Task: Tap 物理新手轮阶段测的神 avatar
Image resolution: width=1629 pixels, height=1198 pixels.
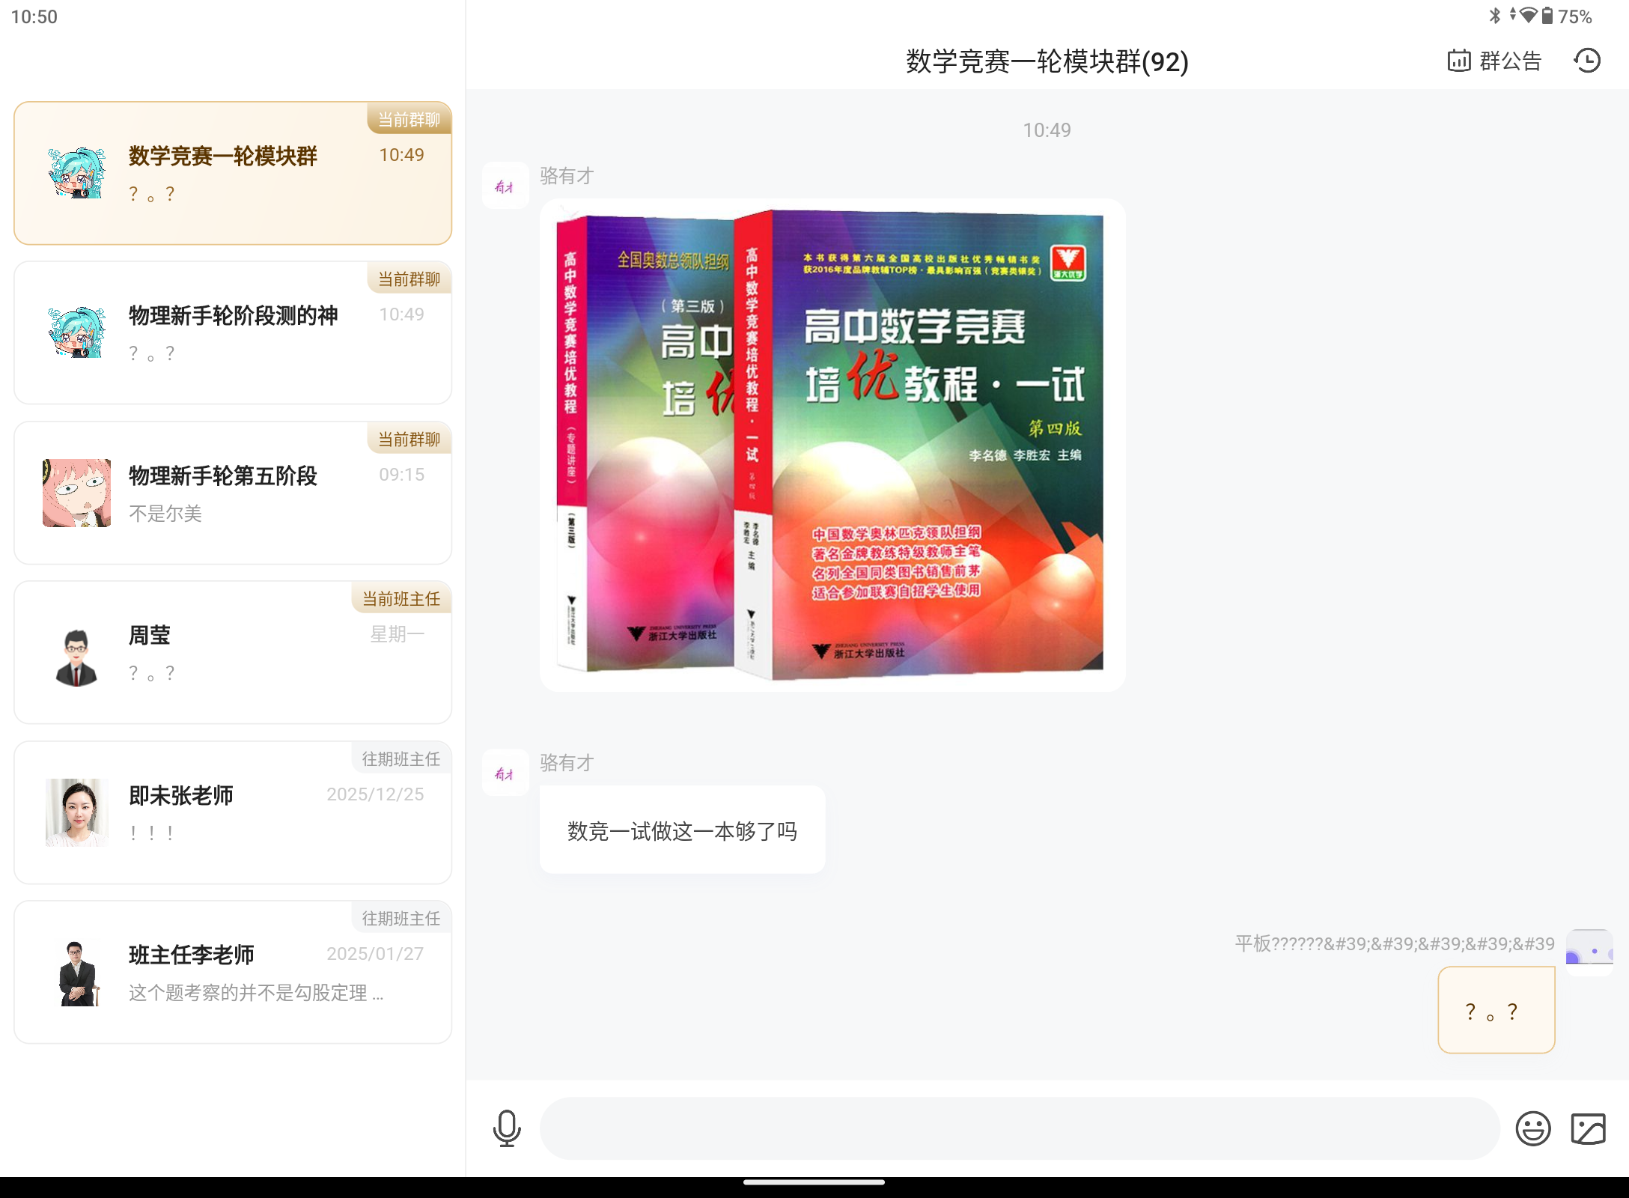Action: point(76,332)
